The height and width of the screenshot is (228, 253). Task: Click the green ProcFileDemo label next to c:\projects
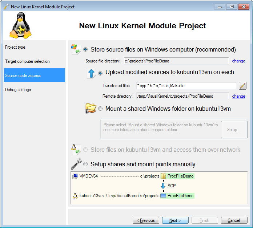click(x=180, y=176)
